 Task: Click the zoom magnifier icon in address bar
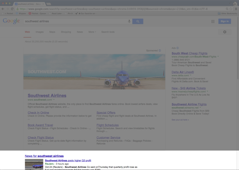click(x=227, y=9)
